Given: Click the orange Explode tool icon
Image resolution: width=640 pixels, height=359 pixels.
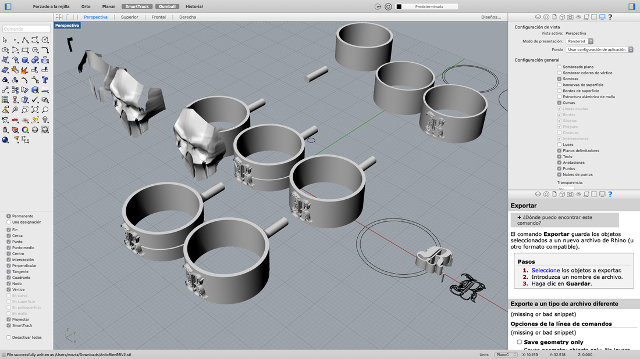Looking at the screenshot, I should click(25, 70).
